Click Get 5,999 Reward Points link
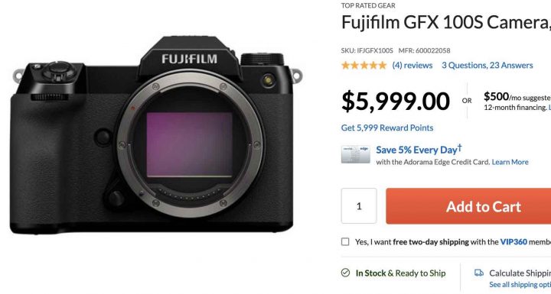The height and width of the screenshot is (294, 551). pyautogui.click(x=387, y=128)
